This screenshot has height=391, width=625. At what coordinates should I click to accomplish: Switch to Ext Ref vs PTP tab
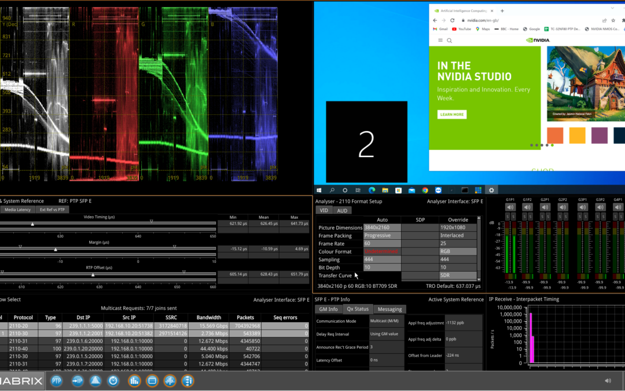coord(51,210)
